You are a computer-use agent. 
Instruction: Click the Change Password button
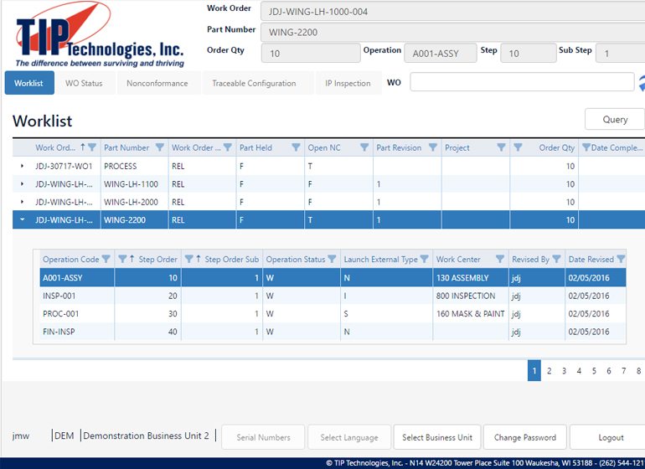click(525, 437)
